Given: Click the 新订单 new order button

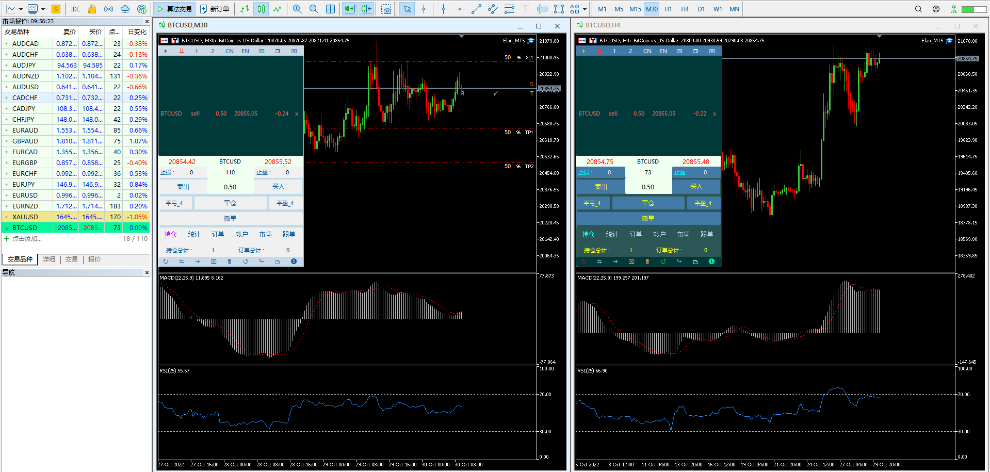Looking at the screenshot, I should pyautogui.click(x=215, y=9).
